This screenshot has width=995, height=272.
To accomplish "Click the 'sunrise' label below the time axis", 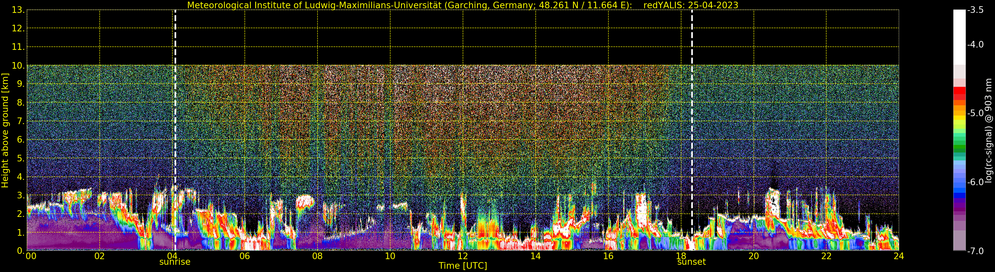I will [x=175, y=261].
